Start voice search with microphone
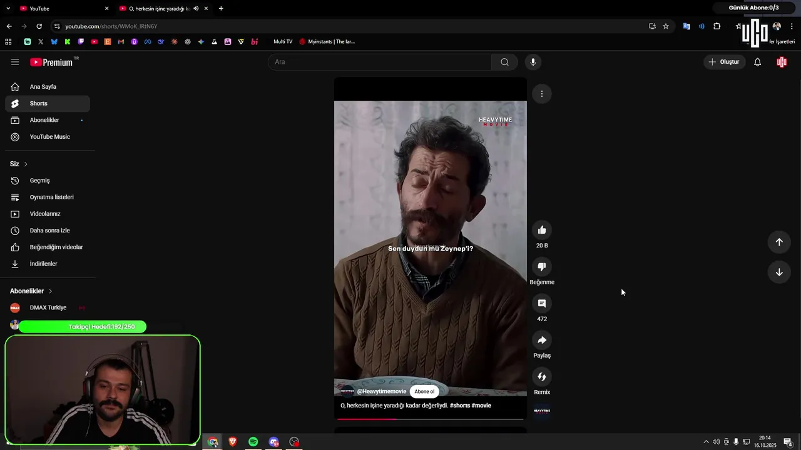The image size is (801, 450). click(x=533, y=62)
